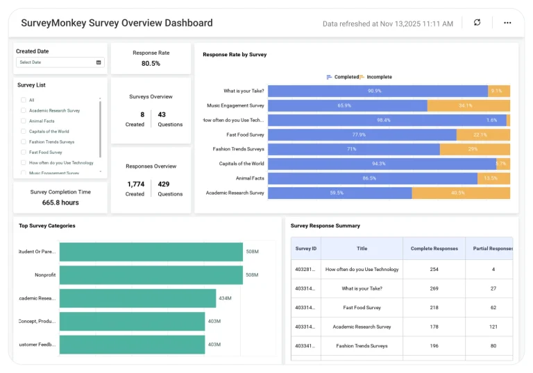Check the Animal Facts checkbox
The width and height of the screenshot is (533, 373).
(24, 121)
